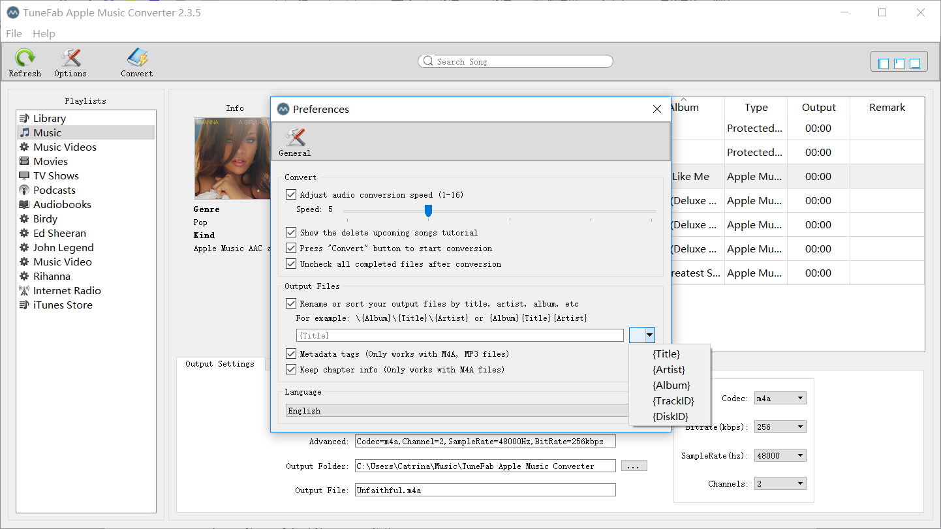Screen dimensions: 941x529
Task: Click the search magnifier icon
Action: point(428,61)
